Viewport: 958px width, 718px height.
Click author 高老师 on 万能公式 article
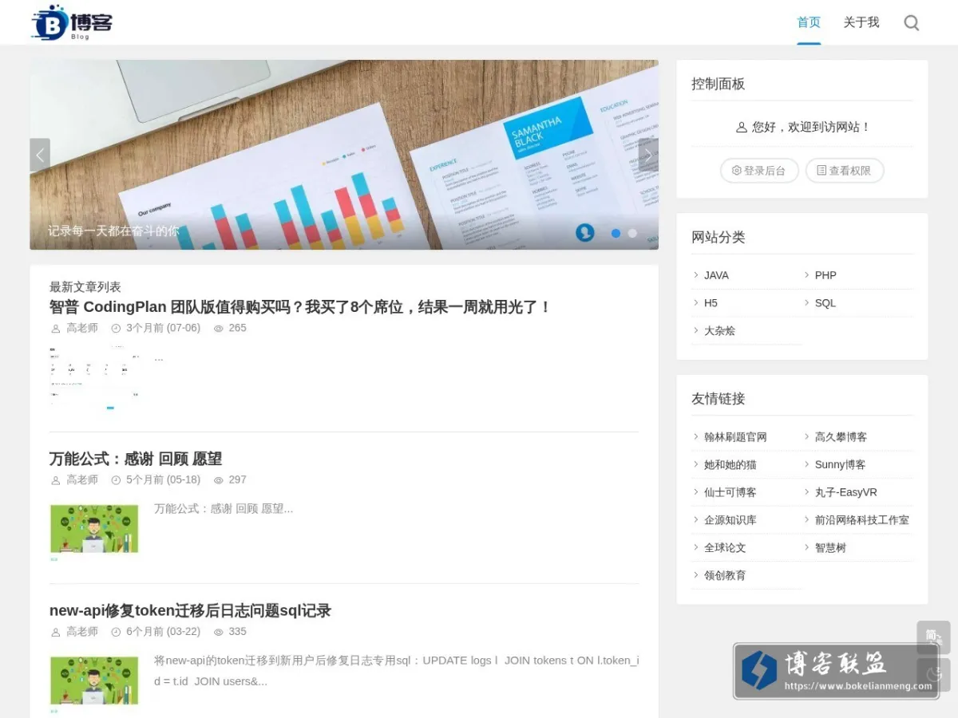(81, 479)
